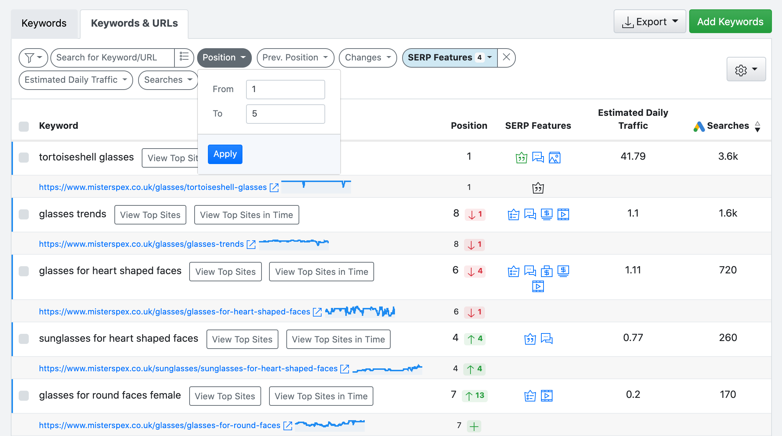Open the gear settings menu
The image size is (782, 436).
point(746,69)
